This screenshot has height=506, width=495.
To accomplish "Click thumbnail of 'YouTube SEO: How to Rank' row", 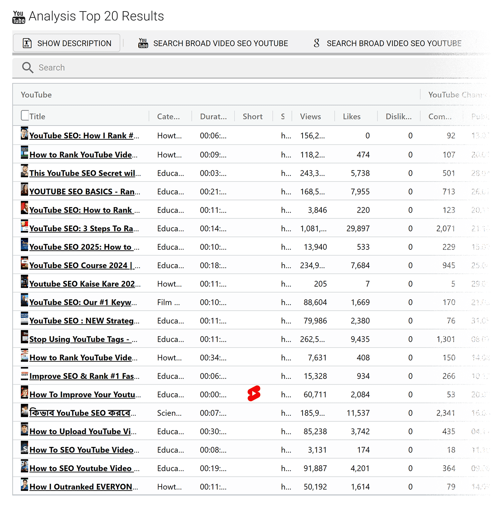I will (x=24, y=208).
